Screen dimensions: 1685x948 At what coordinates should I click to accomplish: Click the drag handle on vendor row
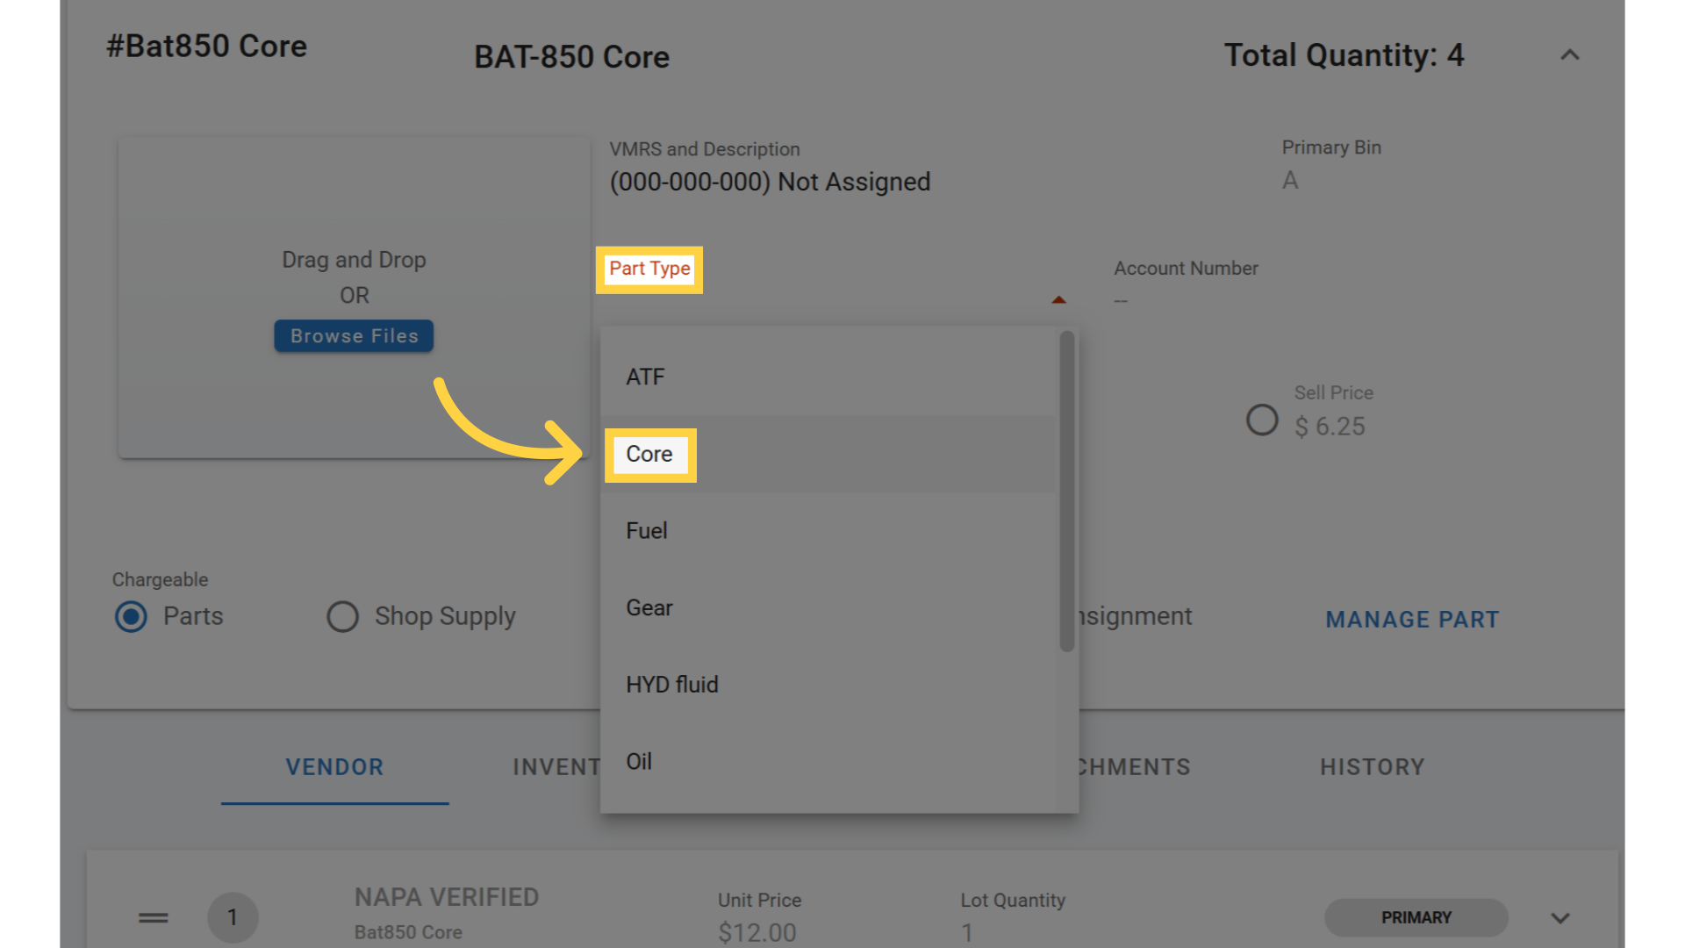[x=153, y=917]
